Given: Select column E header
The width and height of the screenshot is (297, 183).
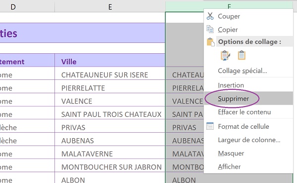Looking at the screenshot, I should 110,7.
